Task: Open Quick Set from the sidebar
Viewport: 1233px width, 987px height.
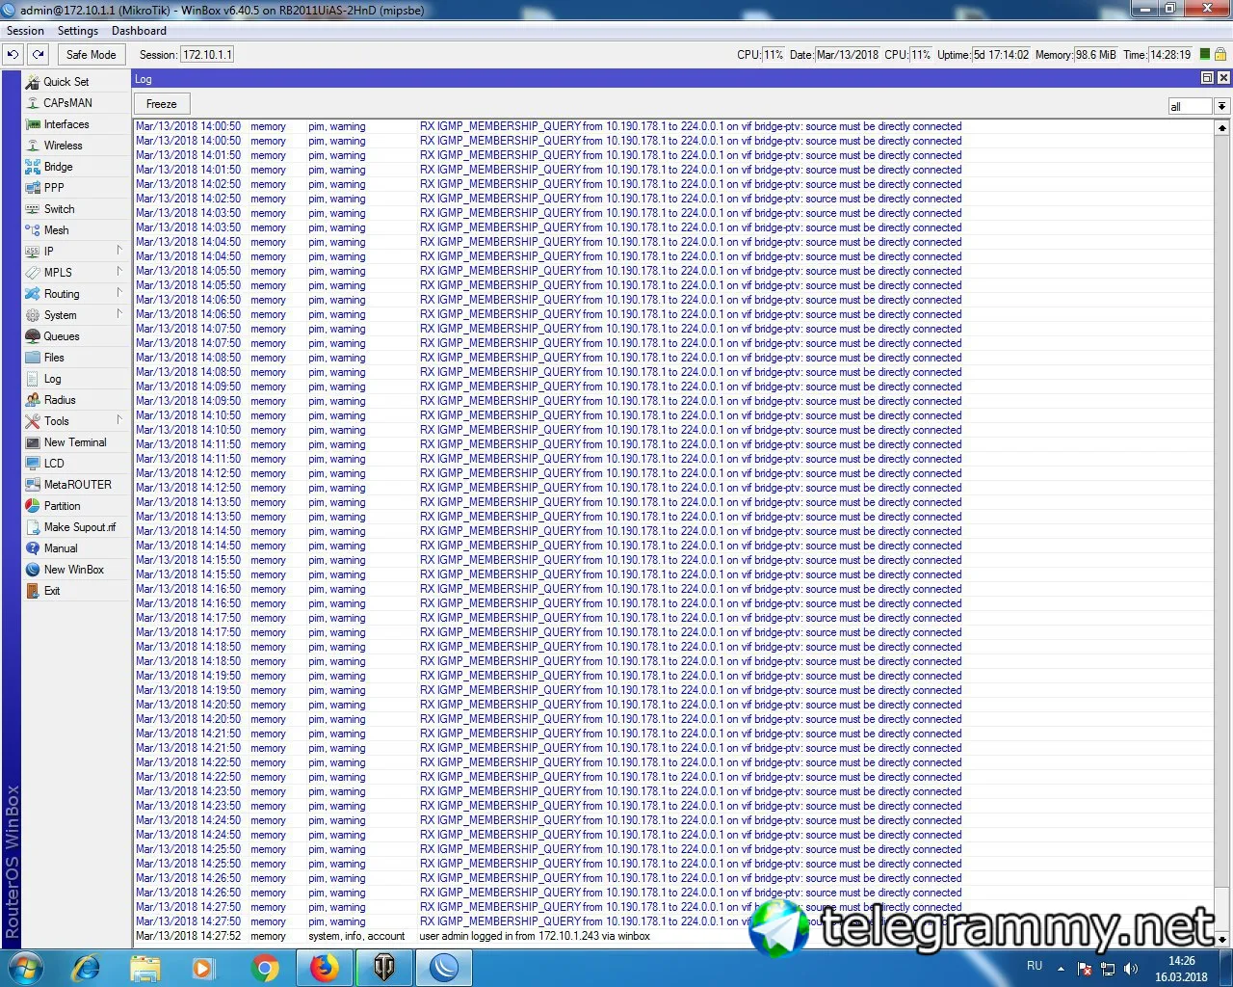Action: click(x=66, y=82)
